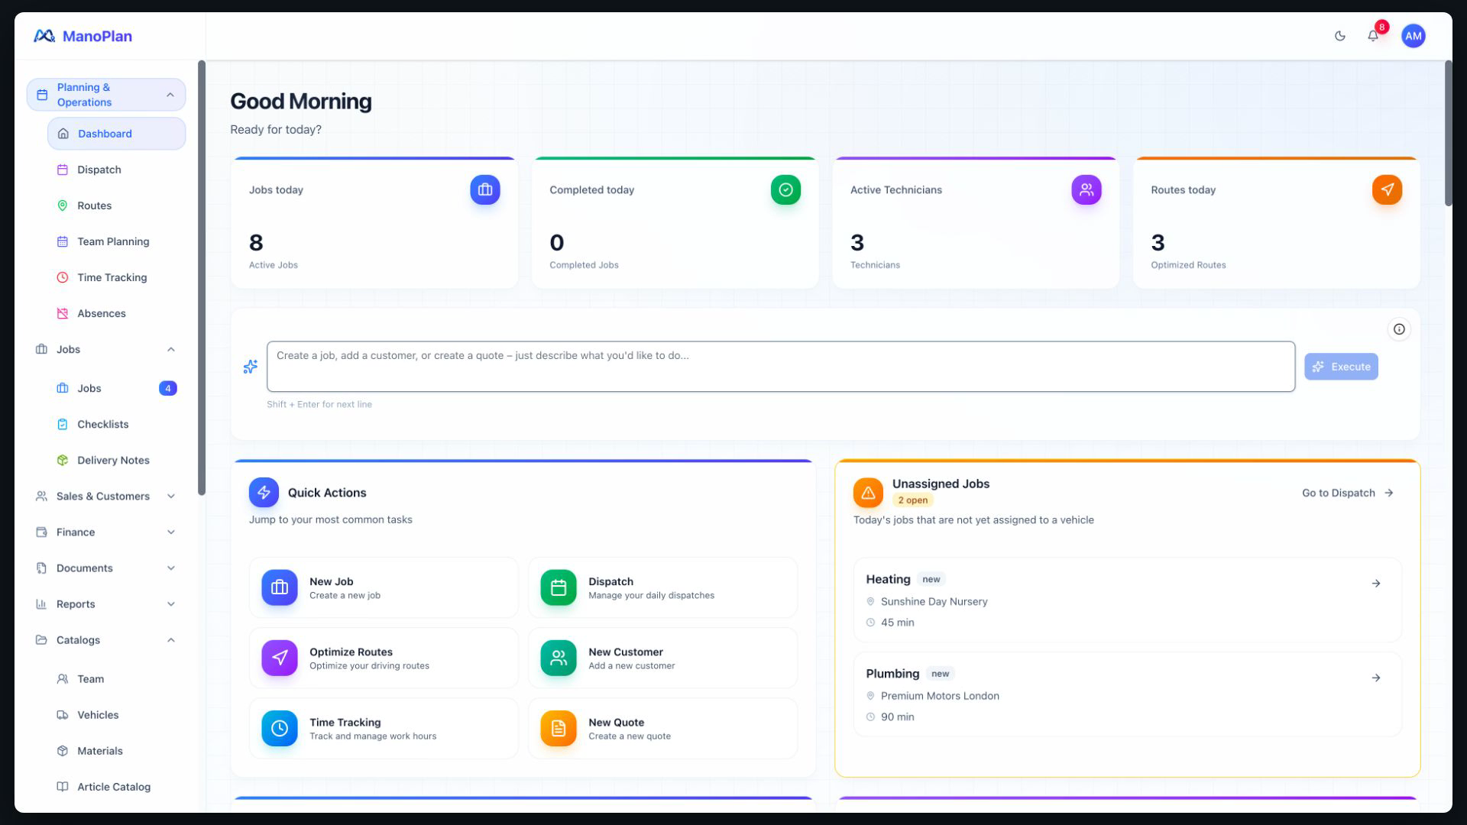
Task: Click the 2 open badge
Action: [913, 500]
